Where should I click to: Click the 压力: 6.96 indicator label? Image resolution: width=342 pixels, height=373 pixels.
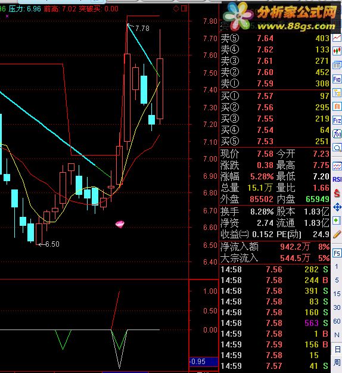25,9
